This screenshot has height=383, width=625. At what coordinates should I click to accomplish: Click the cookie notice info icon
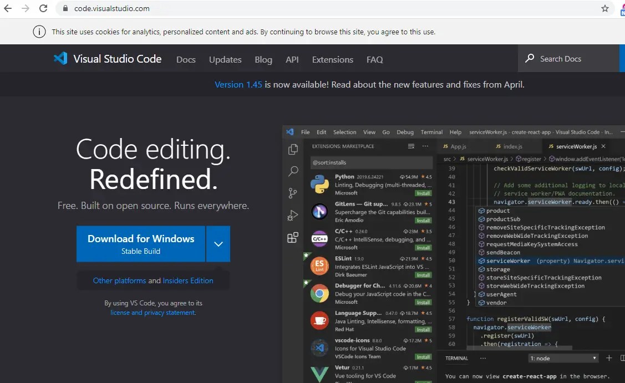pyautogui.click(x=39, y=32)
